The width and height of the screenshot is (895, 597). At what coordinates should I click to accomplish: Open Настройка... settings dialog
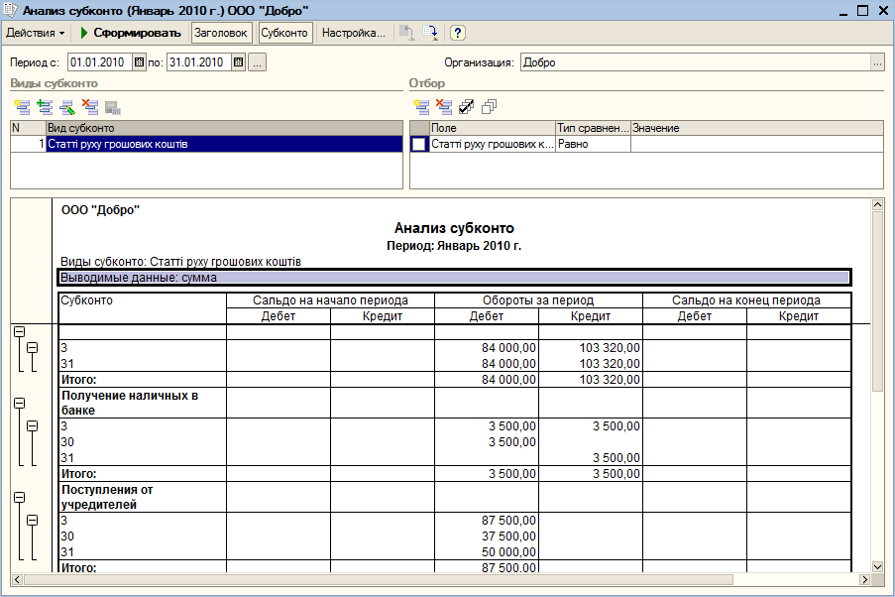[353, 33]
